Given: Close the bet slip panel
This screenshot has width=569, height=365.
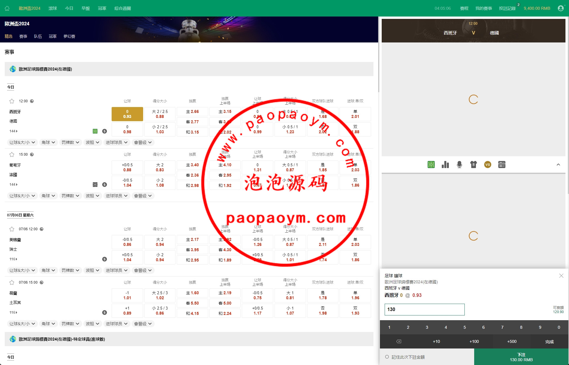Looking at the screenshot, I should click(x=561, y=276).
